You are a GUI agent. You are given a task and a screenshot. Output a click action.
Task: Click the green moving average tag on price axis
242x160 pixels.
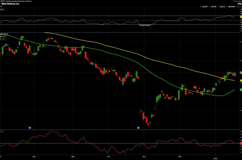click(x=241, y=90)
